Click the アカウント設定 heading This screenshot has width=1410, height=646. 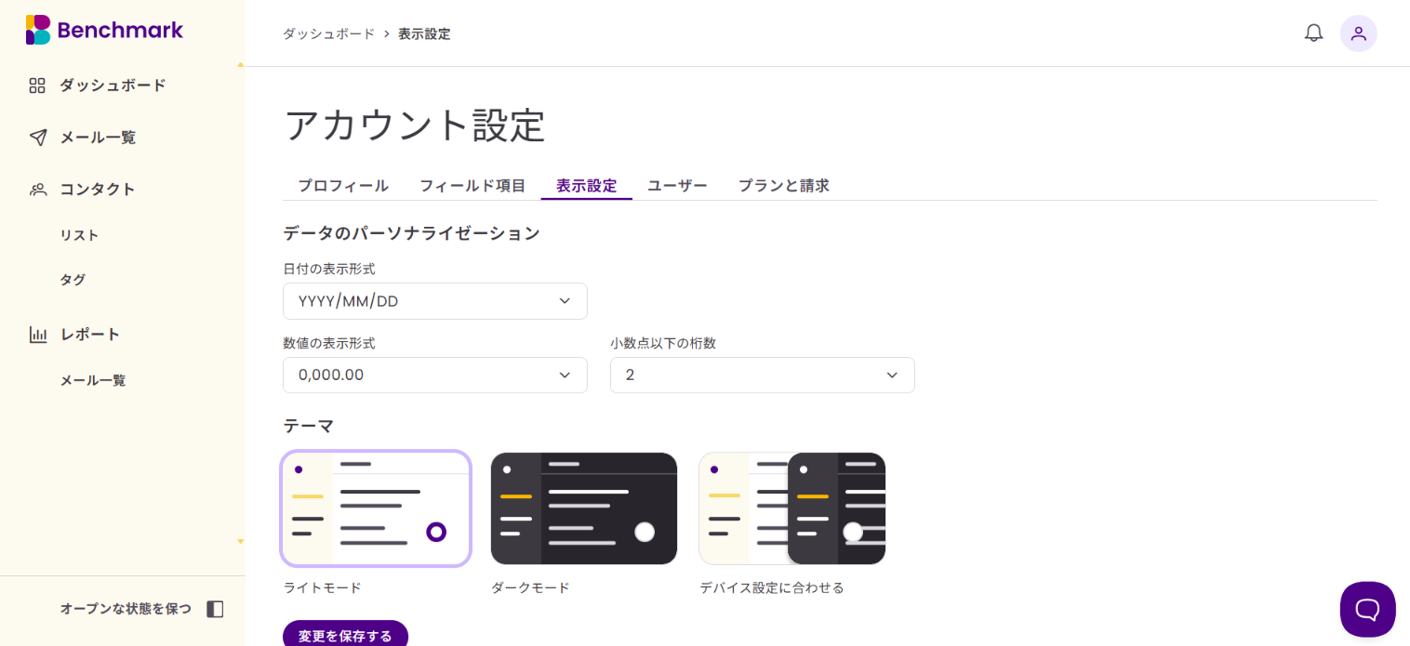415,125
